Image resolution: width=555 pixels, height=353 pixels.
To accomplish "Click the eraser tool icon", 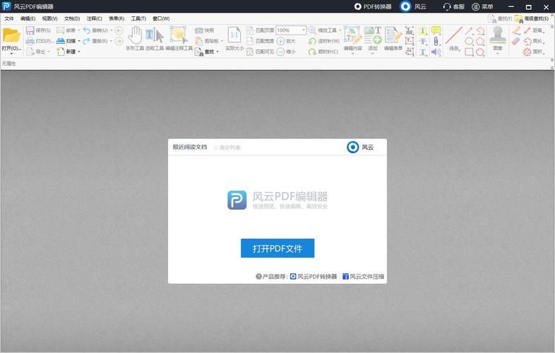I will 516,42.
